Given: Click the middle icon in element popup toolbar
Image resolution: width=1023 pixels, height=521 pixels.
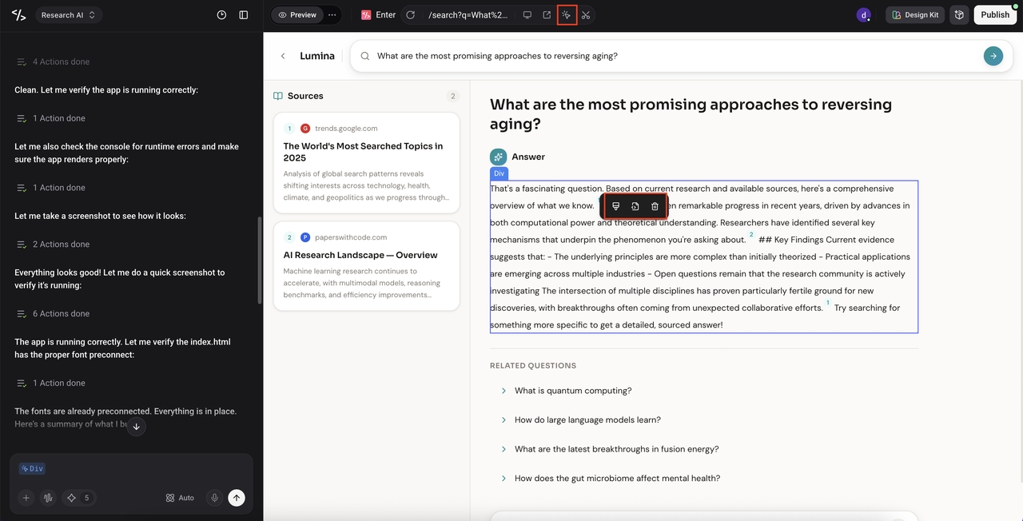Looking at the screenshot, I should click(x=635, y=206).
